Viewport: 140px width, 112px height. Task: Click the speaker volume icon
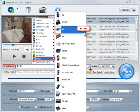(x=28, y=50)
